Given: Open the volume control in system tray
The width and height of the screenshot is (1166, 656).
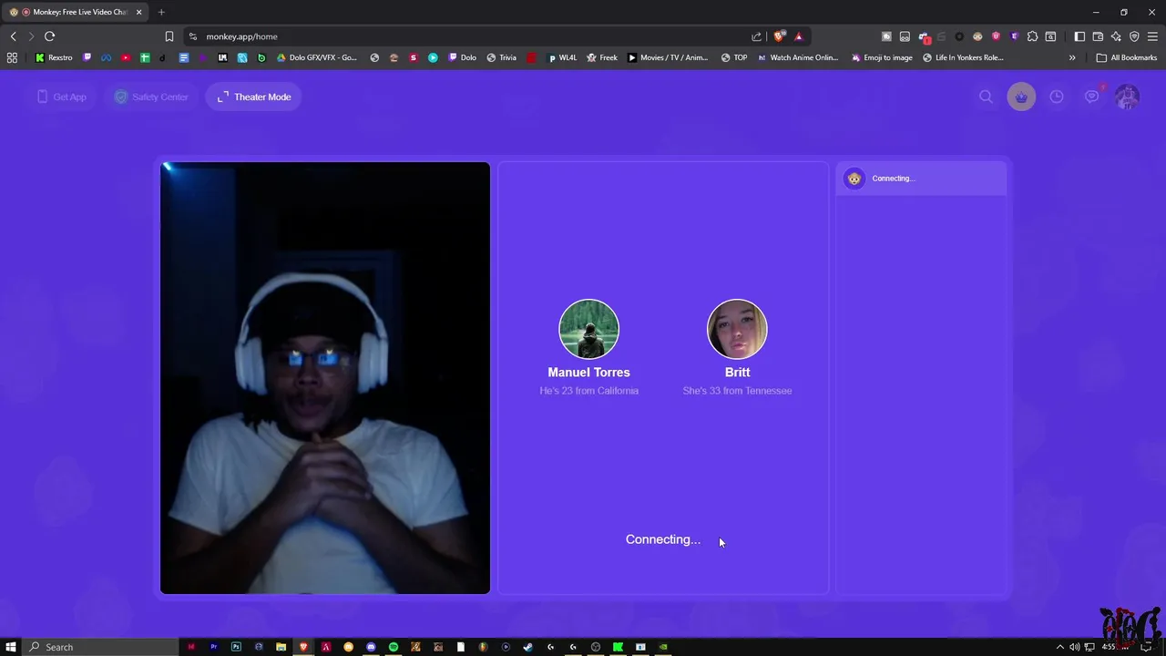Looking at the screenshot, I should (x=1074, y=647).
